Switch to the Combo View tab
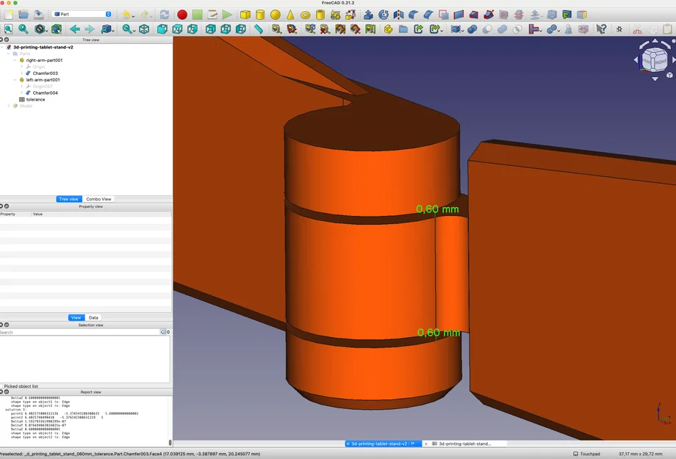This screenshot has height=459, width=676. coord(98,199)
